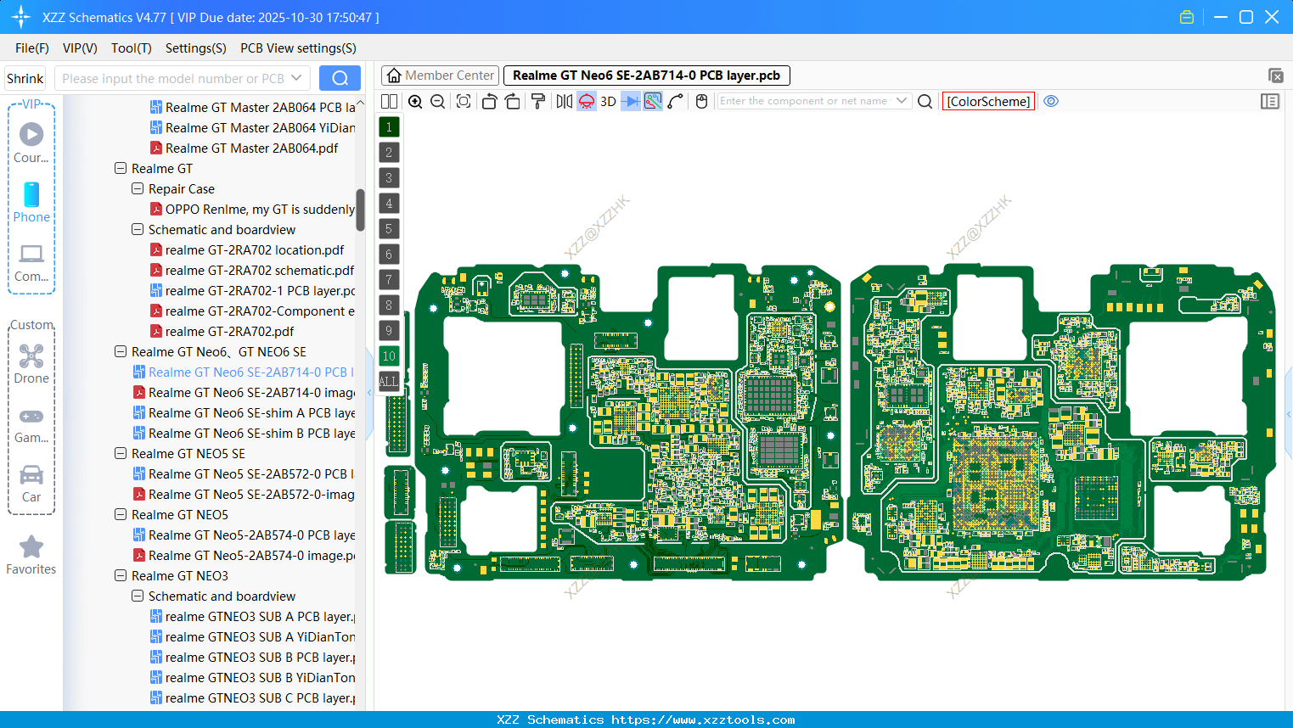1293x728 pixels.
Task: Click the mirror/flip board icon
Action: coord(565,101)
